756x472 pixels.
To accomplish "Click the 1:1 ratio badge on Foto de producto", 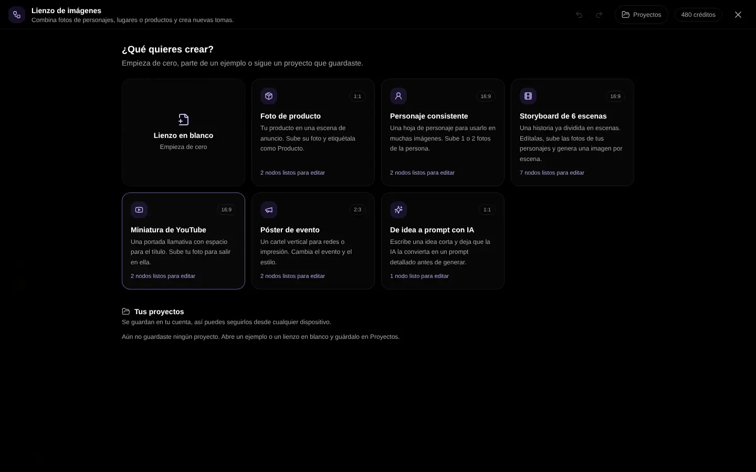I will 358,96.
